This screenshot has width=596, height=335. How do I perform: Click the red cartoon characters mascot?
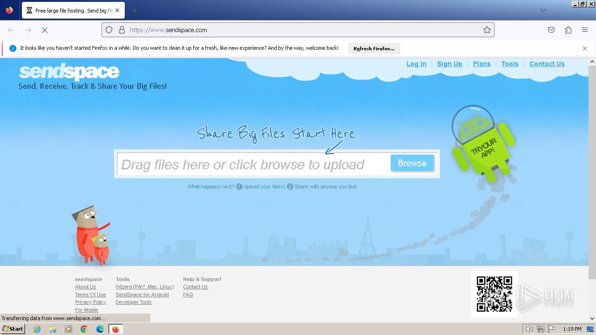(91, 235)
